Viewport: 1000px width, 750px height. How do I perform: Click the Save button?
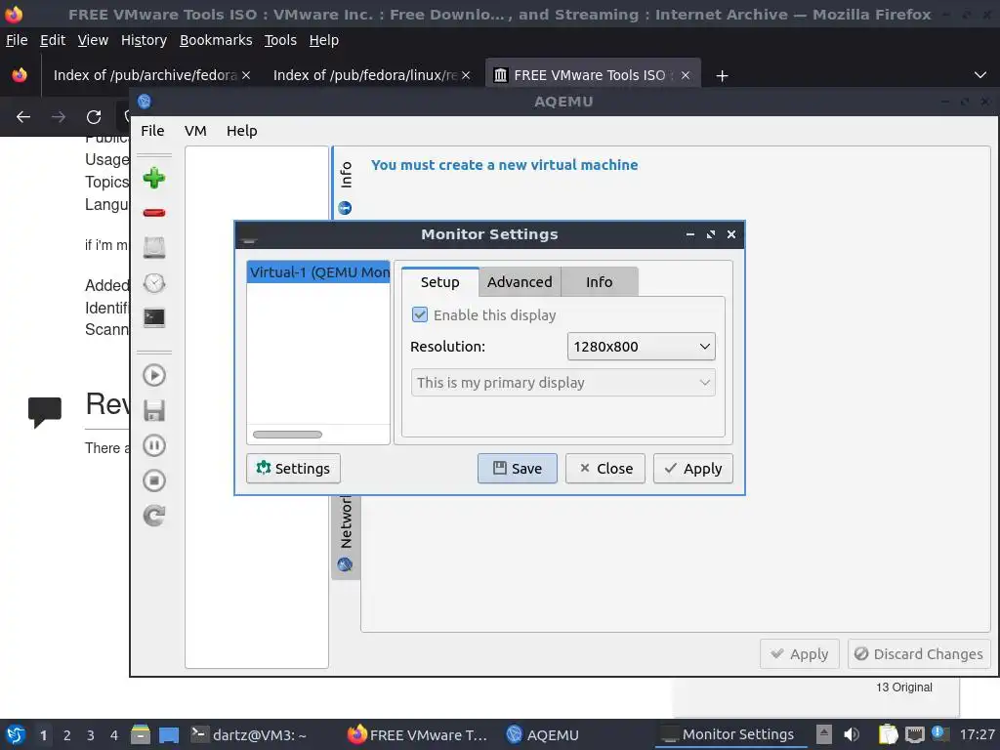tap(518, 468)
